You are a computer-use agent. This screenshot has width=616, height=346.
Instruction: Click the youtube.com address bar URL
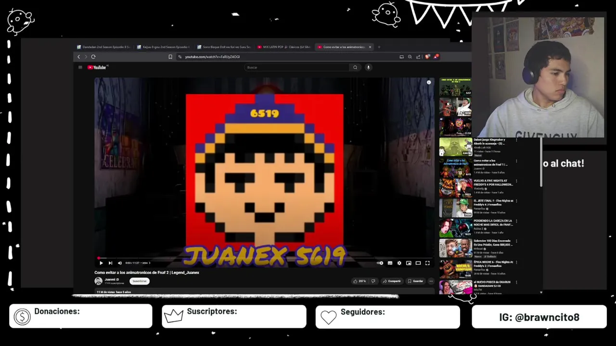212,57
